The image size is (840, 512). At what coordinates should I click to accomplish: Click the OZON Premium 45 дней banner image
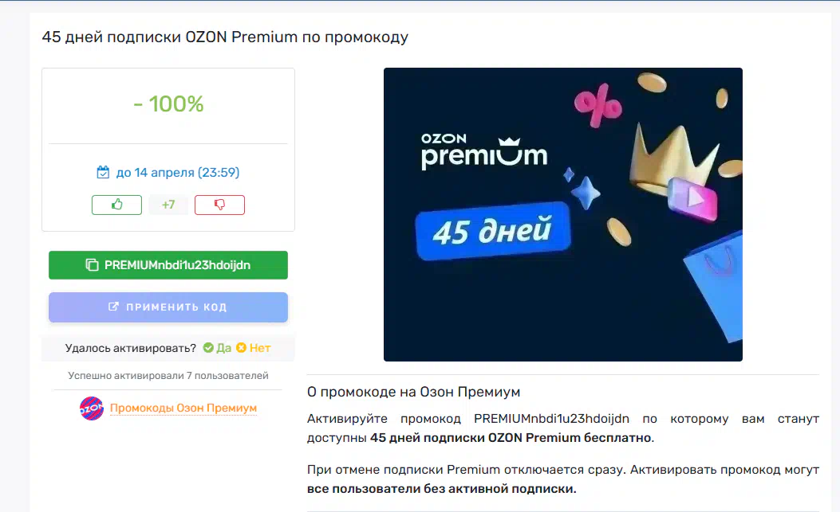coord(562,214)
